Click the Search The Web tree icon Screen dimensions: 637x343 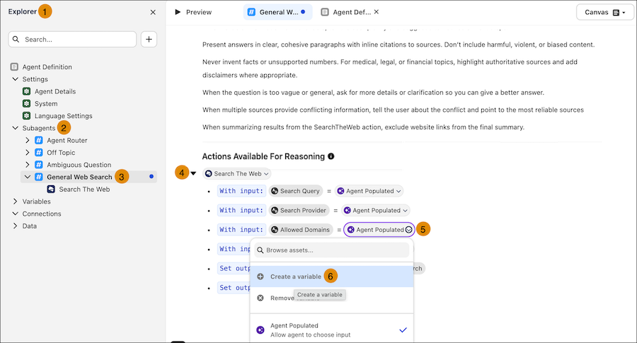51,189
